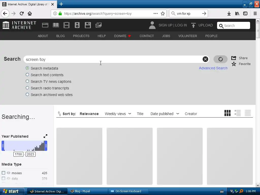Viewport: 260px width, 195px height.
Task: Open the site information icon in address bar
Action: tap(55, 14)
